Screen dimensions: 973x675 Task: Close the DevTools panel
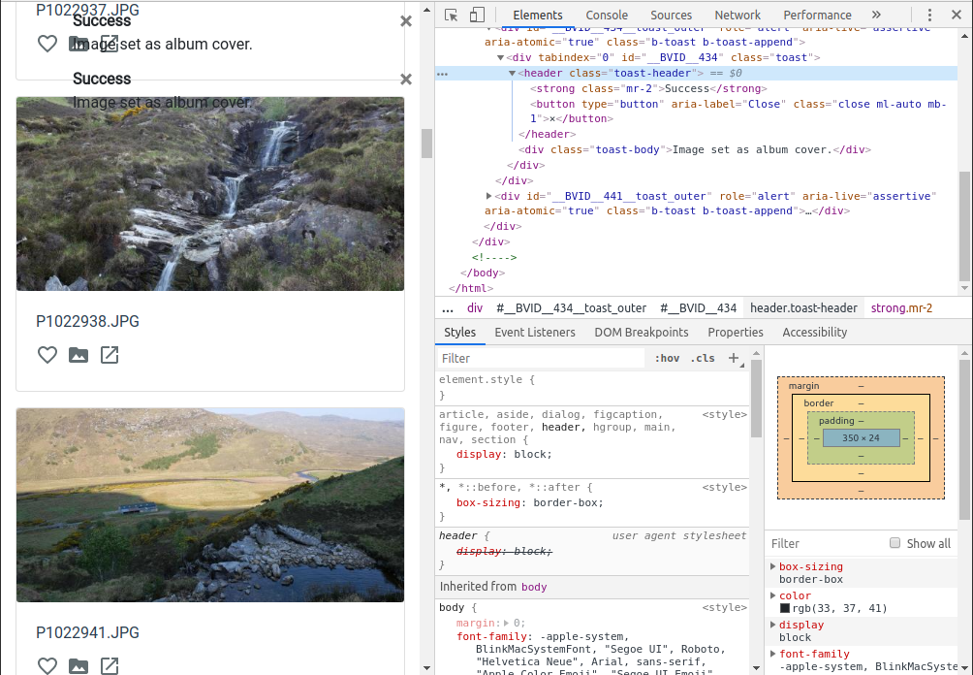tap(957, 15)
